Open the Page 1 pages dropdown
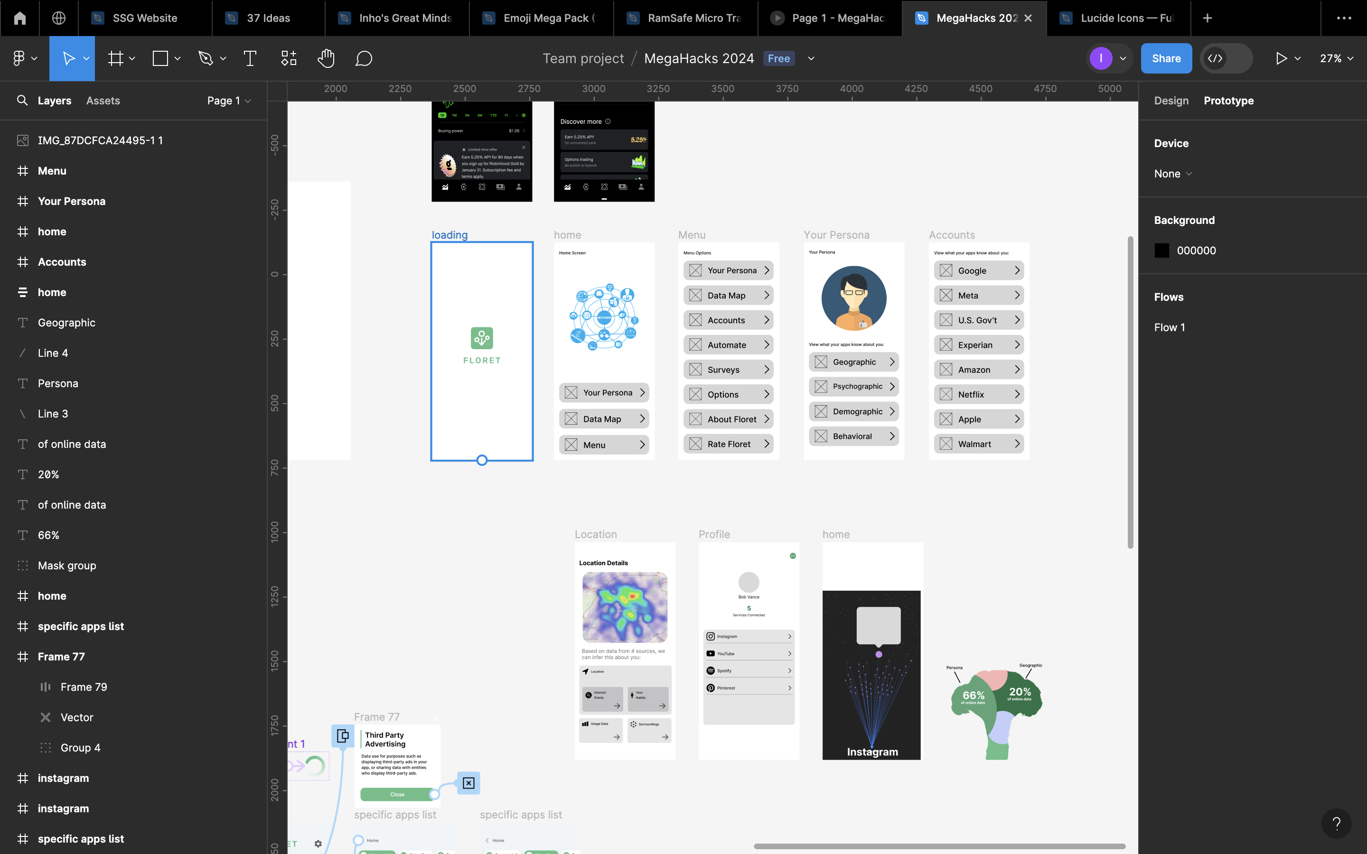 click(228, 101)
